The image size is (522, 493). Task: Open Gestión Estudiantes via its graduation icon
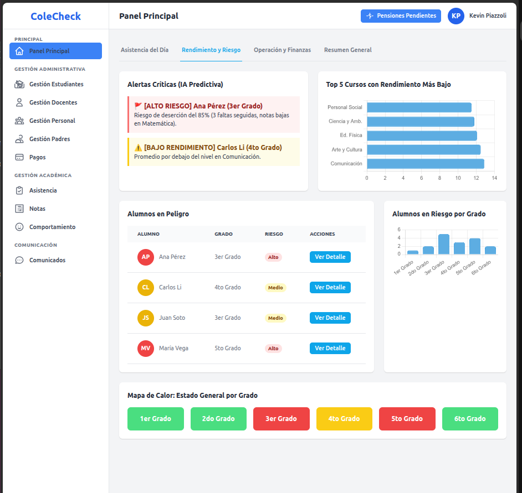click(x=19, y=84)
